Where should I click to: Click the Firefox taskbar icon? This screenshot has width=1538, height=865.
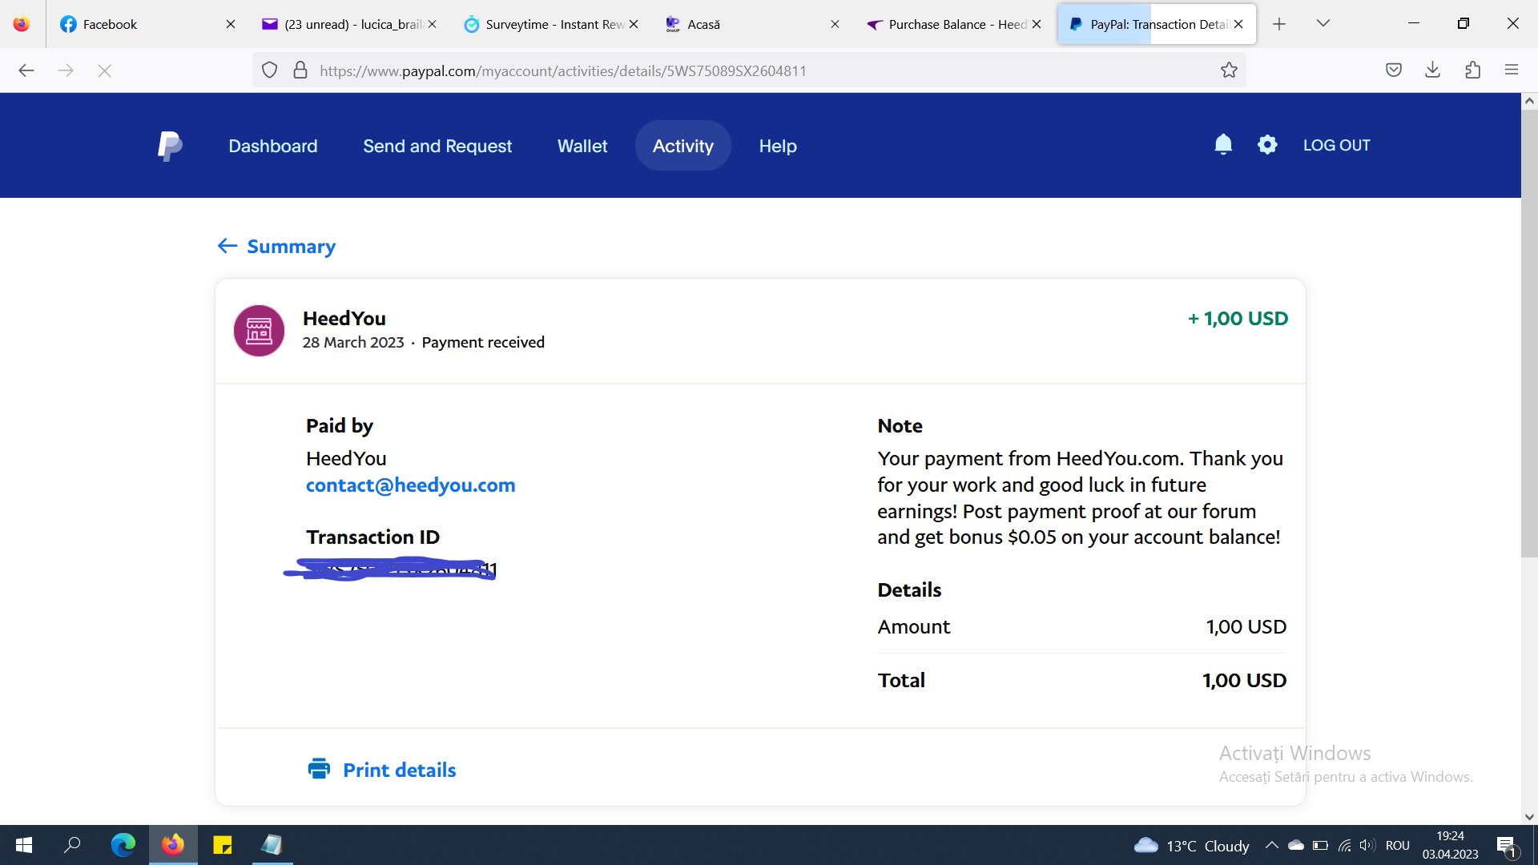click(173, 845)
